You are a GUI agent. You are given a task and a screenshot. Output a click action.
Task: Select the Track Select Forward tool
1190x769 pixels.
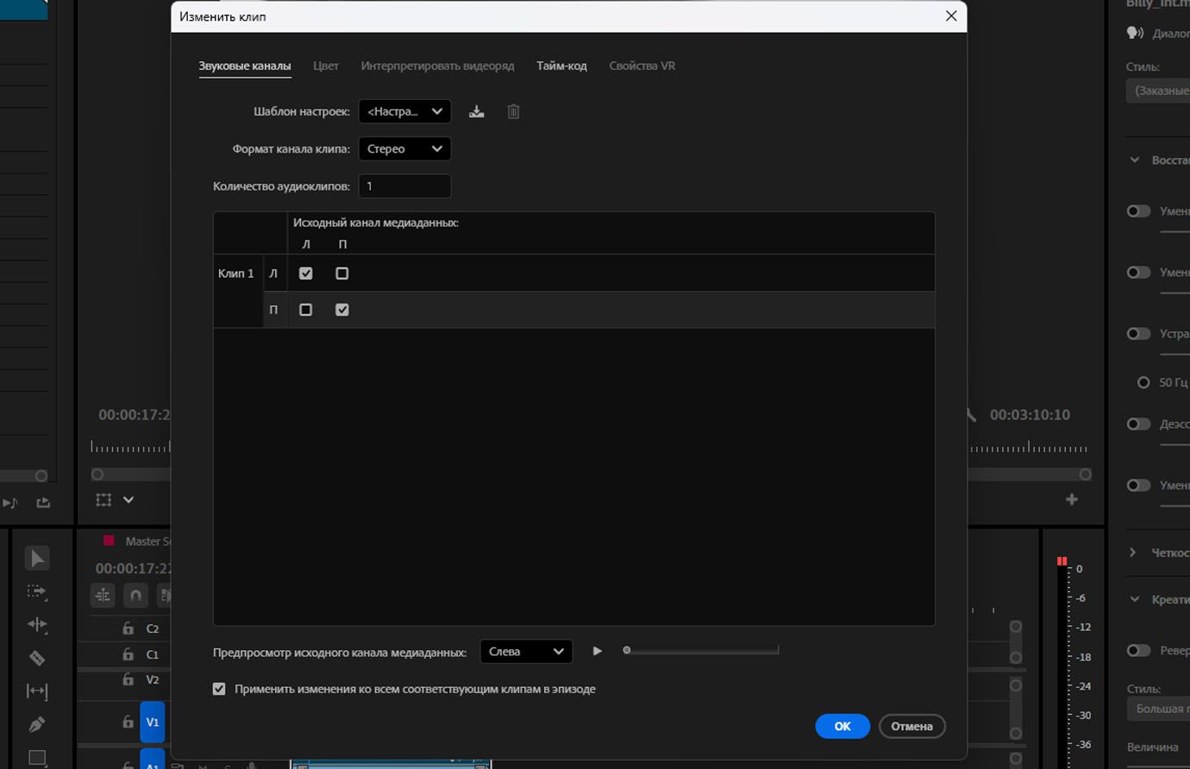coord(36,592)
